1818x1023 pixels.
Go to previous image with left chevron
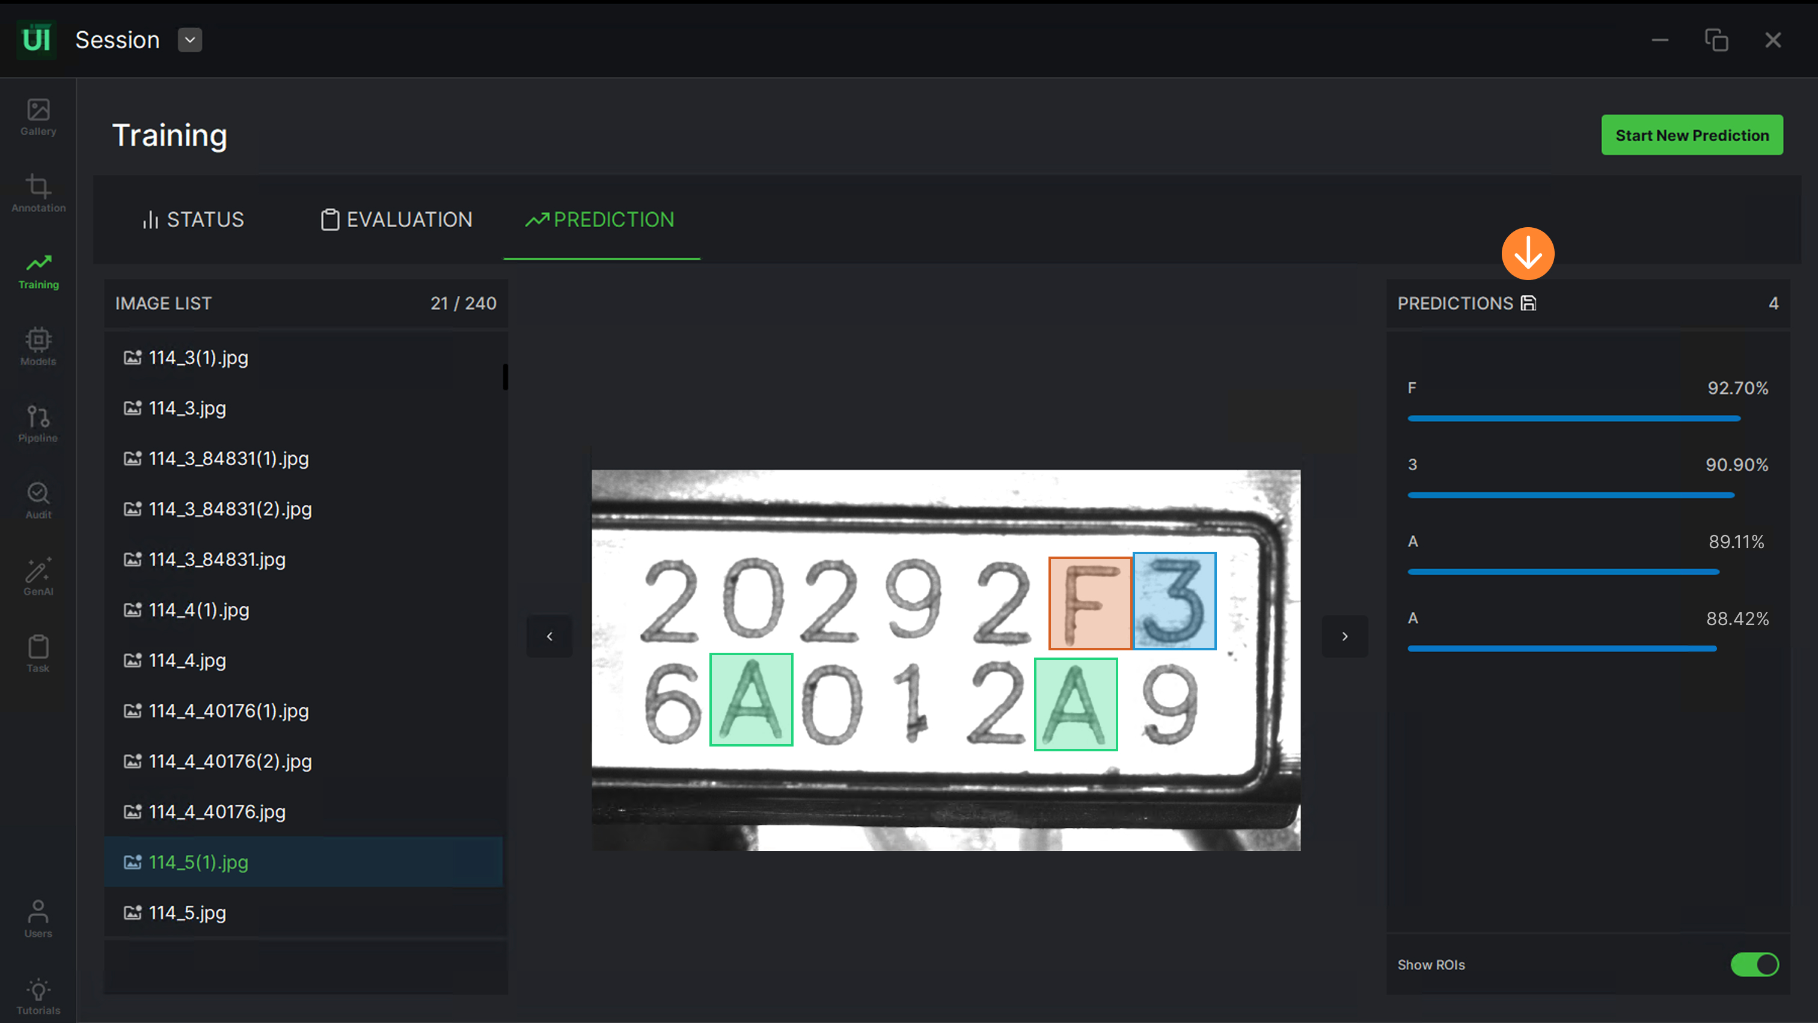(549, 637)
